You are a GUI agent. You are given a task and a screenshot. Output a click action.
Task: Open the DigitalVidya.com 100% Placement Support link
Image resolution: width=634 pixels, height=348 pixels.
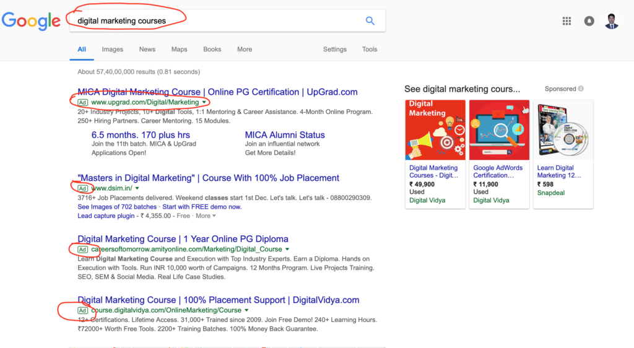pyautogui.click(x=219, y=300)
